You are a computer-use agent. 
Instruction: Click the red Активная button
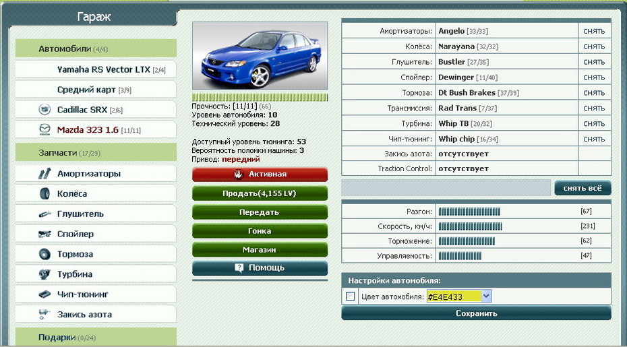260,175
